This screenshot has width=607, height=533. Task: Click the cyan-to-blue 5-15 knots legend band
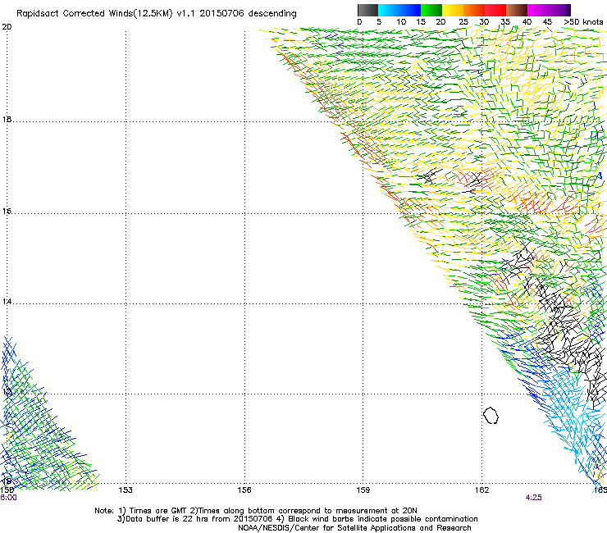[x=399, y=10]
